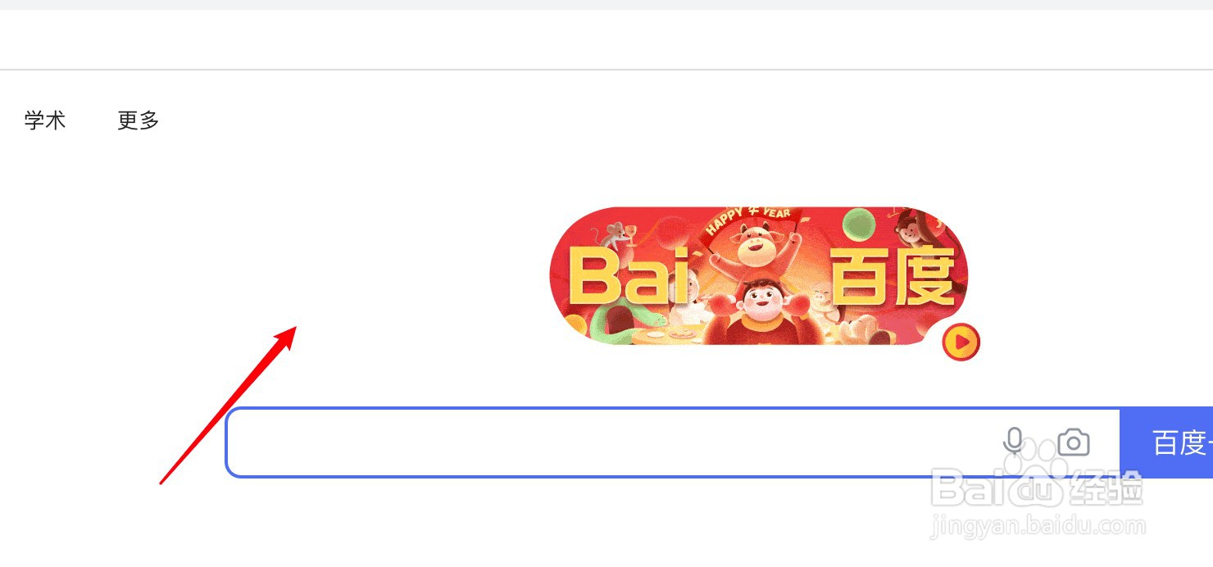Focus the Baidu search input field
Screen dimensions: 1213x567
click(673, 442)
